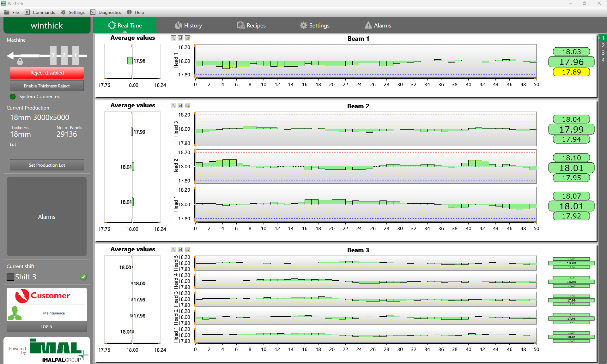Switch to the History tab
607x364 pixels.
[188, 26]
